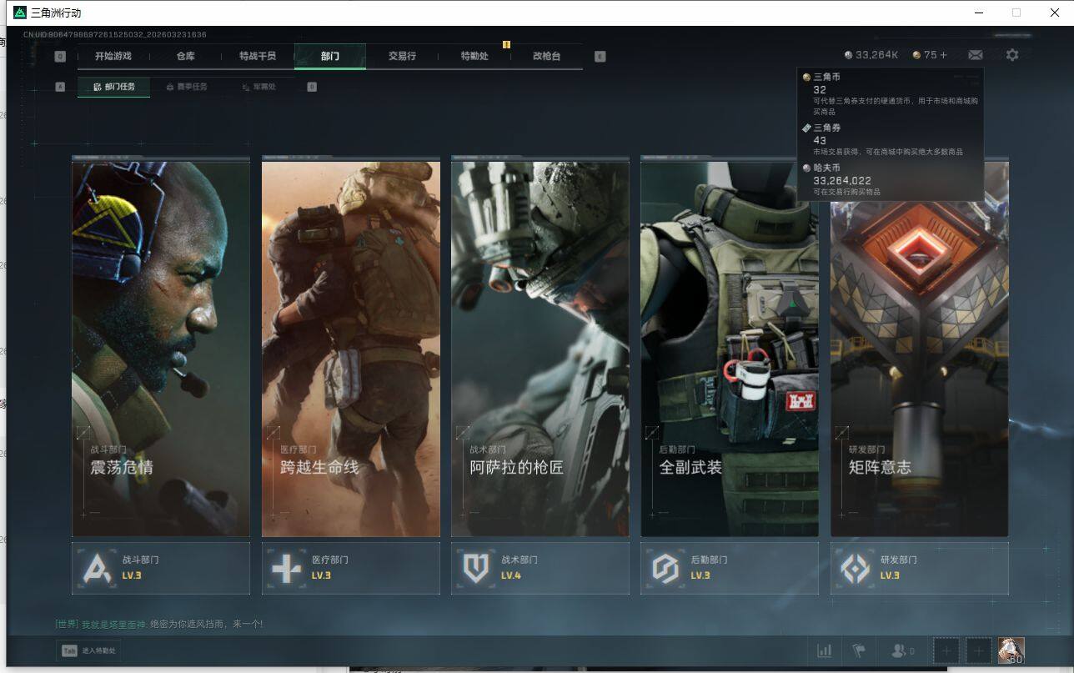Open the mail envelope icon
1074x673 pixels.
click(975, 55)
